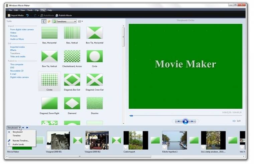Click the rewind storyboard icon
254x164 pixels.
pos(23,128)
